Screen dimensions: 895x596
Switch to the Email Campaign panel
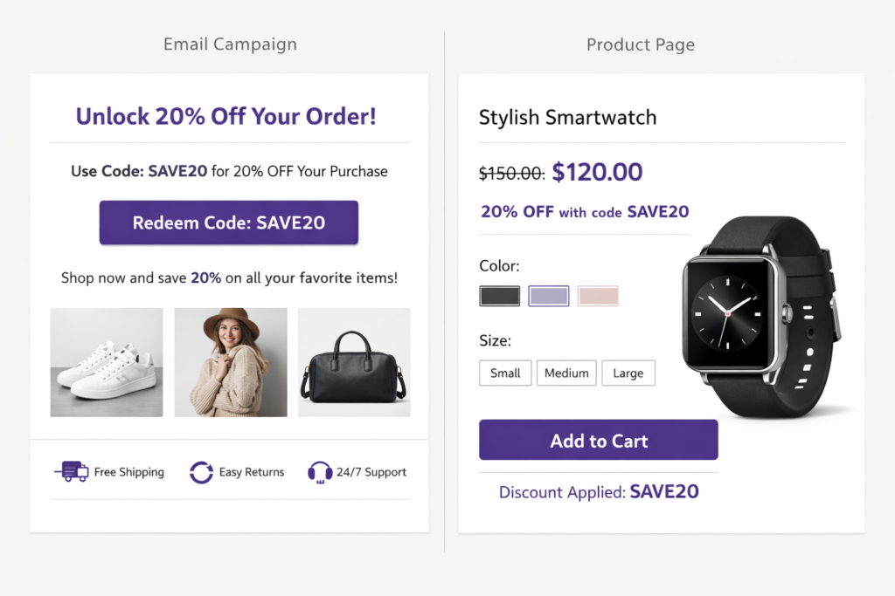coord(230,44)
